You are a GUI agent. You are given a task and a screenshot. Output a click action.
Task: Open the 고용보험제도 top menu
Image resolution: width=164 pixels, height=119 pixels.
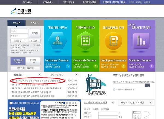[69, 2]
